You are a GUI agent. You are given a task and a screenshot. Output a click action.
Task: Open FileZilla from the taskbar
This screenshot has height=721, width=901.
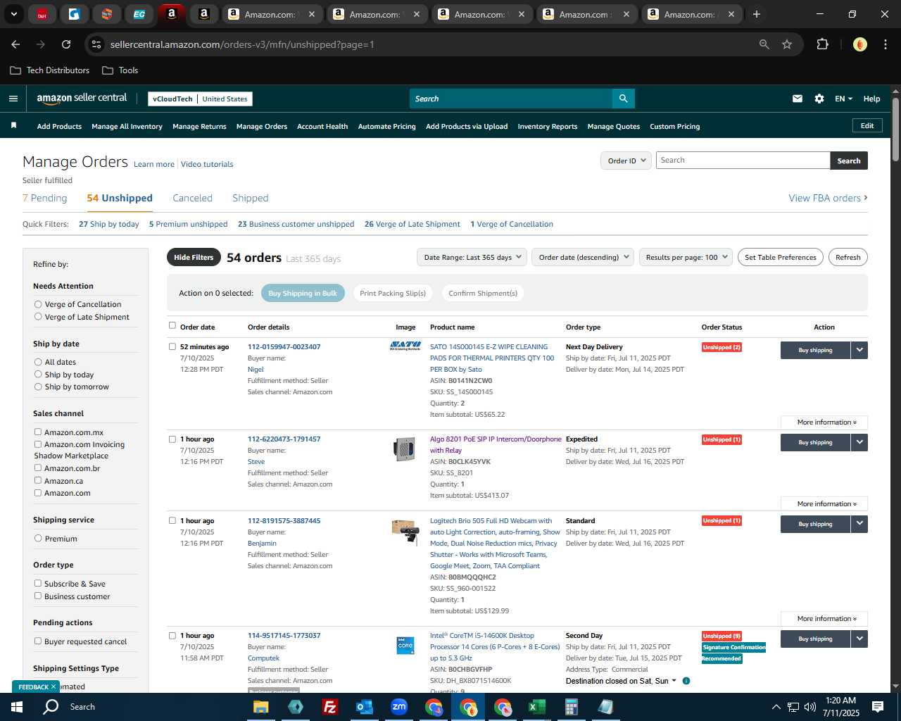tap(329, 707)
